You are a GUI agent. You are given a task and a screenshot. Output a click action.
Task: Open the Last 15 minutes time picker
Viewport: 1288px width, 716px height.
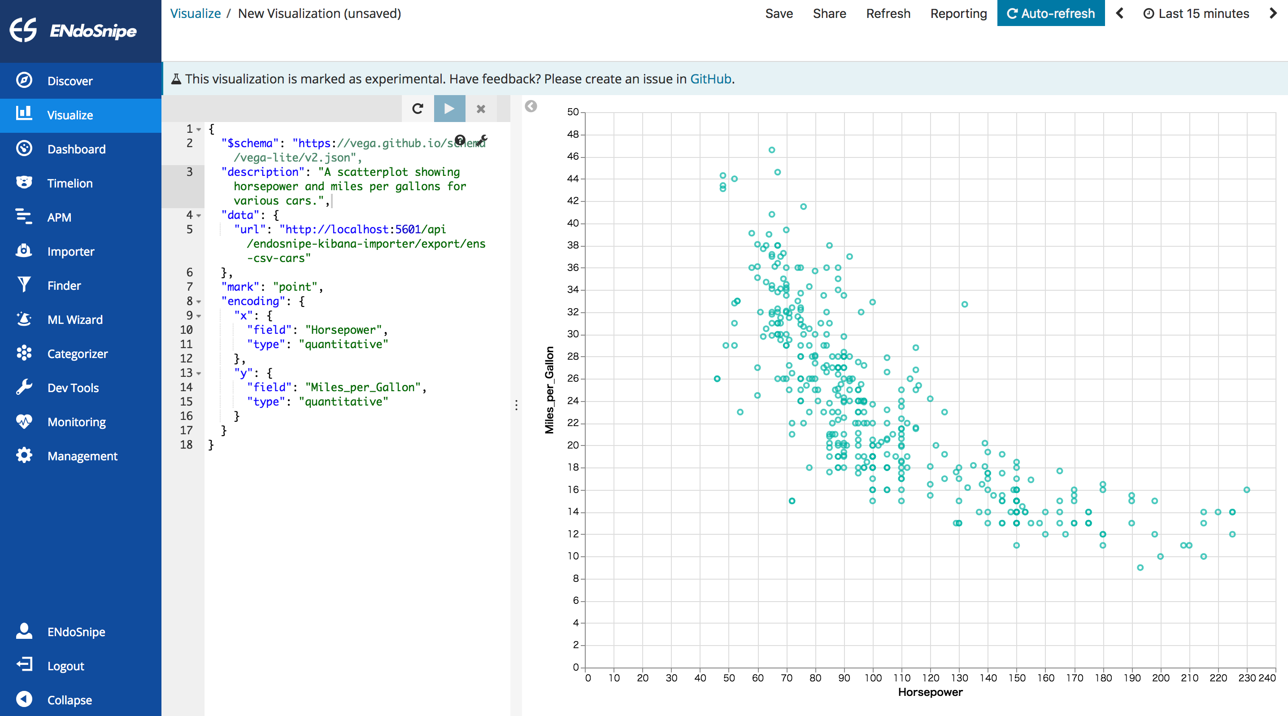[x=1196, y=13]
